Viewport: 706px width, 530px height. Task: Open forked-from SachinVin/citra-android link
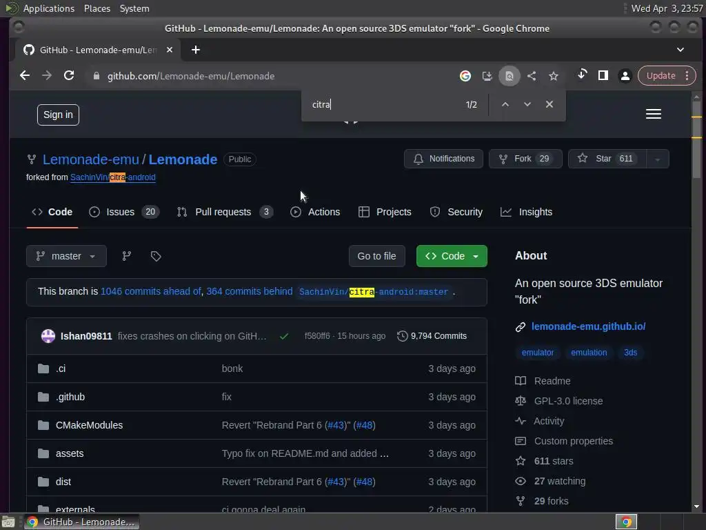coord(113,177)
